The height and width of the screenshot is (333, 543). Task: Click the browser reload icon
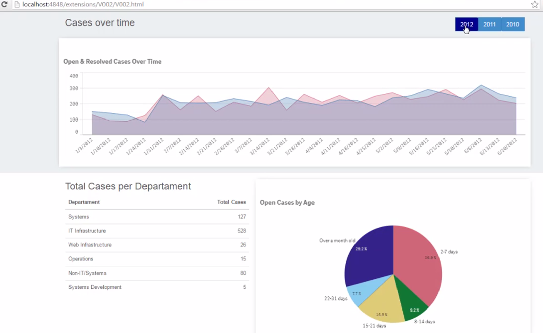pos(4,4)
